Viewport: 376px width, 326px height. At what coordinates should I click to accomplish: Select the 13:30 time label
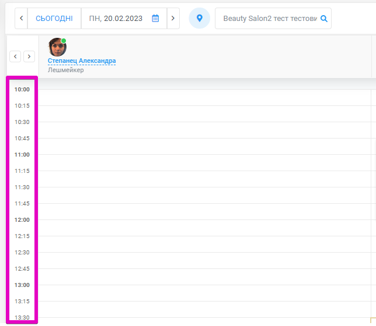tap(22, 318)
